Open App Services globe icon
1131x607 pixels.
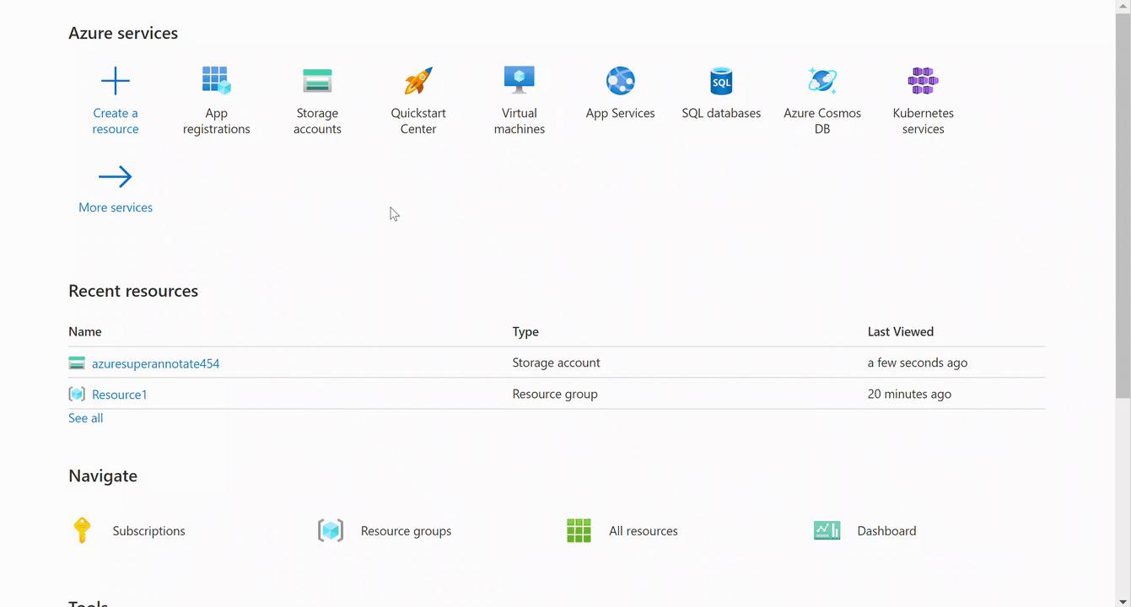[621, 81]
